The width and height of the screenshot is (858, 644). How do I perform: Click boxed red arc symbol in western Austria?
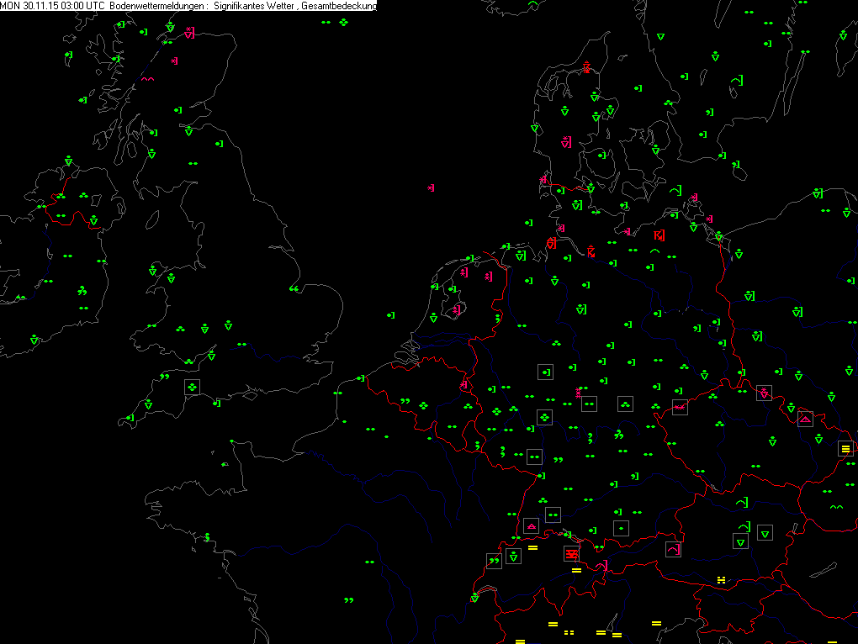[x=673, y=550]
